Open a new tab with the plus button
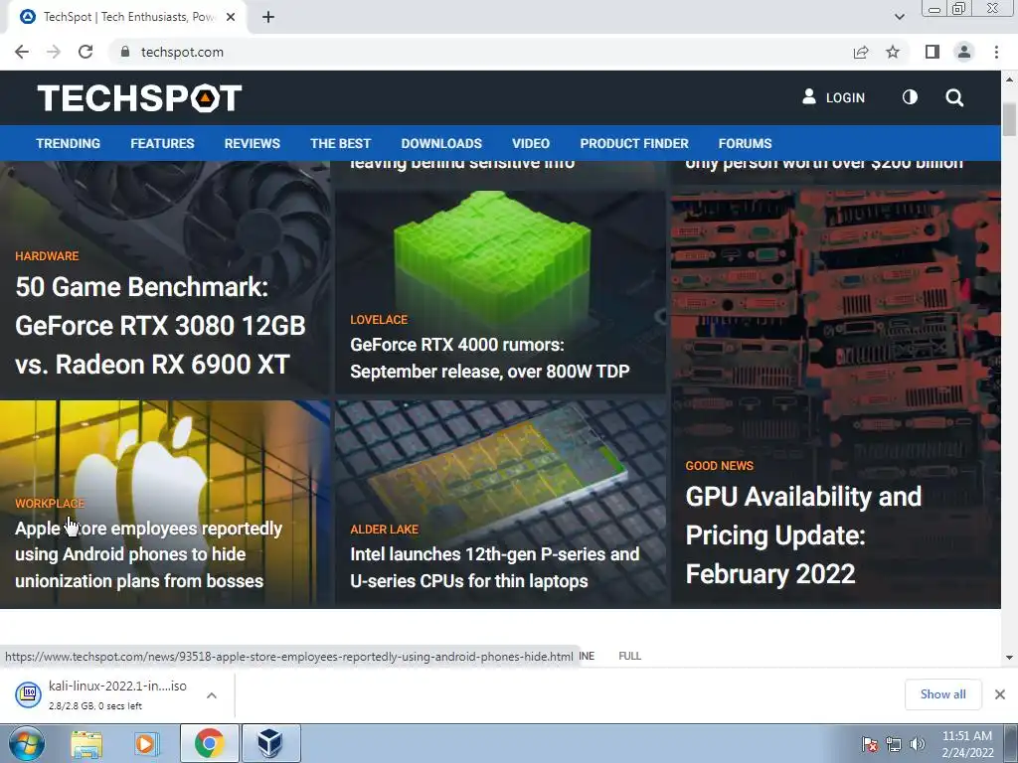Screen dimensions: 1018x763 click(268, 18)
